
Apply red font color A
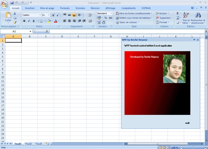pyautogui.click(x=56, y=21)
